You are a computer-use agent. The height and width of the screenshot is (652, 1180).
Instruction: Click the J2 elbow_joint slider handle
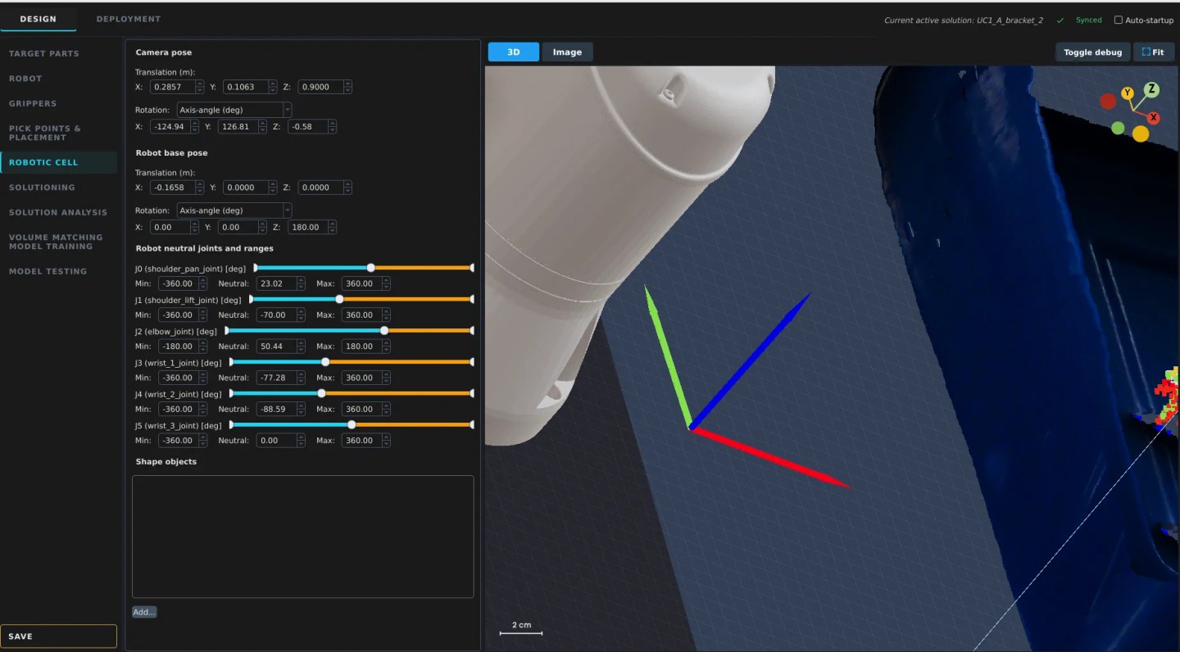pyautogui.click(x=384, y=331)
